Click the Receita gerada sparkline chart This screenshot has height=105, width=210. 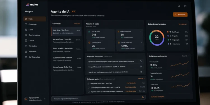click(179, 64)
